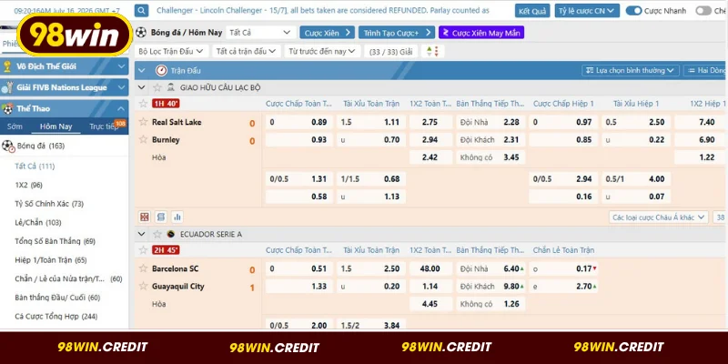This screenshot has height=364, width=728.
Task: Click the star on the 2H 45' row
Action: point(144,250)
